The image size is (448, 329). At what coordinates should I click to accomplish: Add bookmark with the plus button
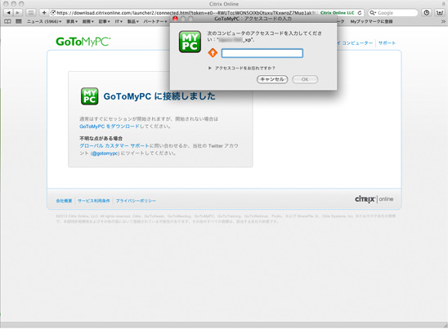click(x=44, y=13)
